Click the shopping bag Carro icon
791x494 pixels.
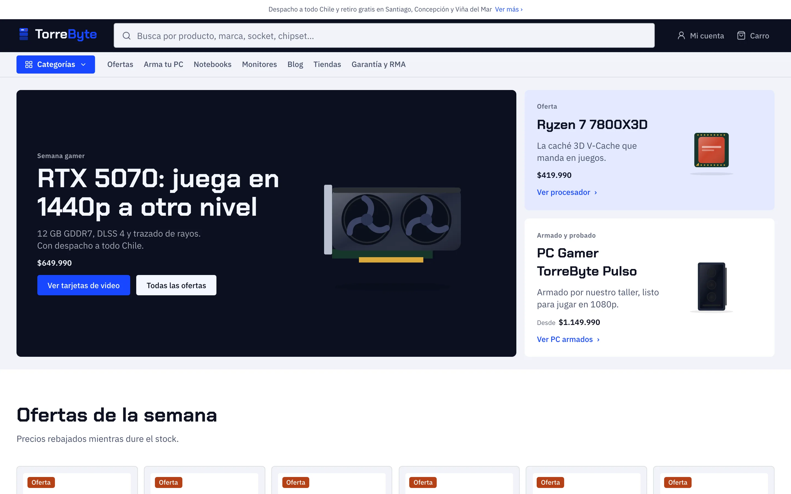pyautogui.click(x=741, y=35)
